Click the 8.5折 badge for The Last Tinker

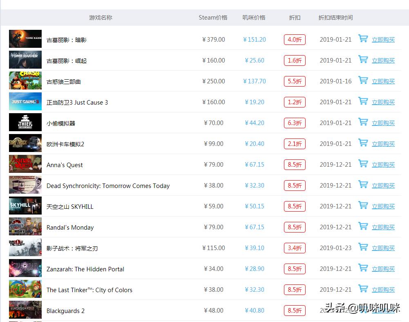(x=295, y=289)
